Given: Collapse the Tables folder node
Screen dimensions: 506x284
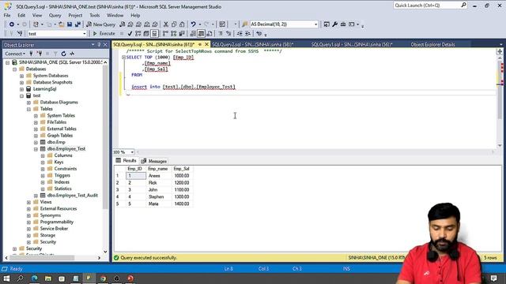Looking at the screenshot, I should [28, 109].
